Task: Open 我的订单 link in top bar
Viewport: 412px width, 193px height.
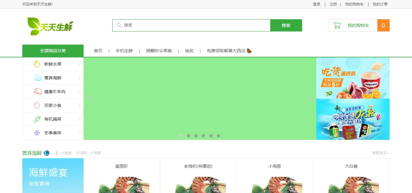Action: tap(380, 4)
